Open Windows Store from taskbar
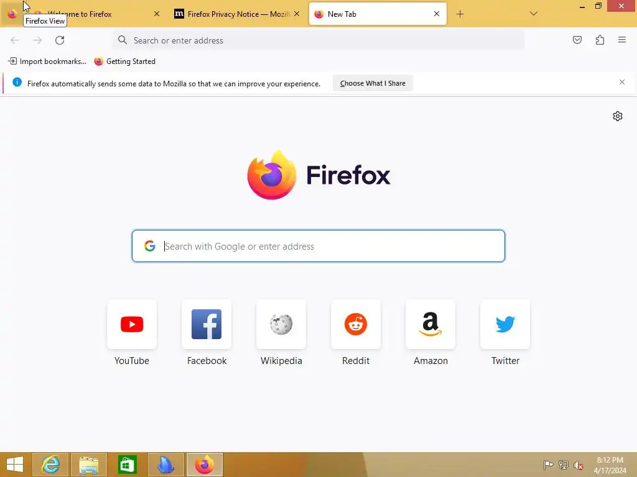 coord(128,465)
